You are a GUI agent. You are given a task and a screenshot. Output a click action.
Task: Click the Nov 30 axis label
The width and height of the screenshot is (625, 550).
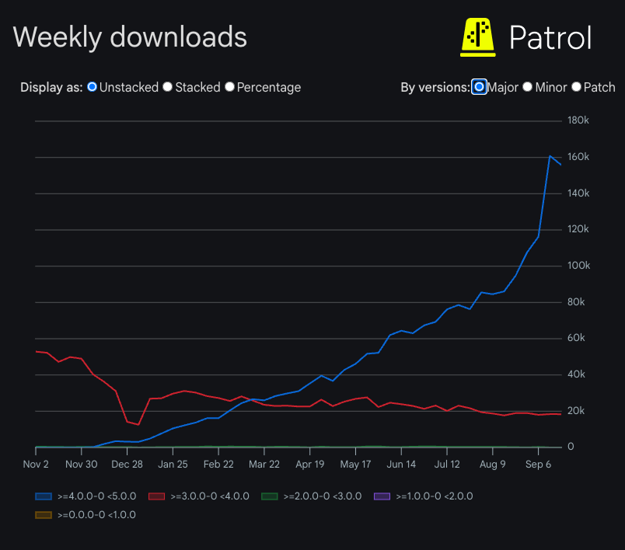point(82,465)
